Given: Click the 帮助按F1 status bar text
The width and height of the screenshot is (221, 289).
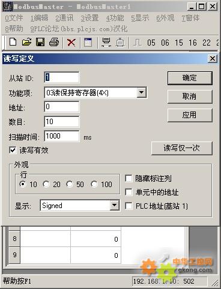Looking at the screenshot, I should coord(17,281).
